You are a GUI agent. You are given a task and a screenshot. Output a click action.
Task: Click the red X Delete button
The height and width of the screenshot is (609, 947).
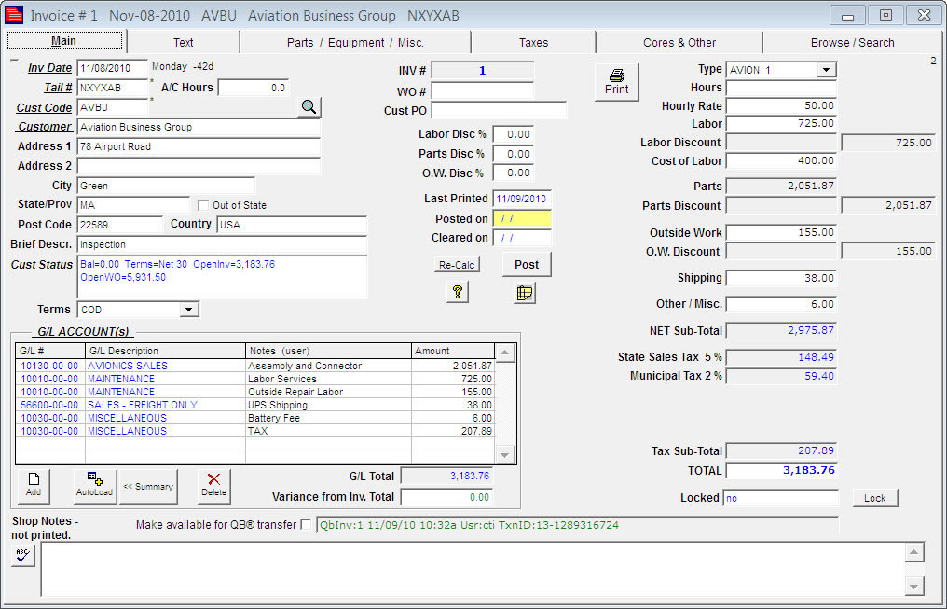point(213,485)
